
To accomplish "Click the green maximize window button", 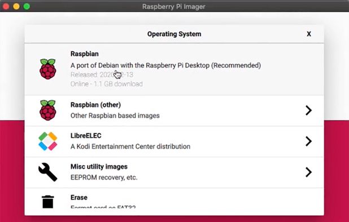I will click(27, 6).
